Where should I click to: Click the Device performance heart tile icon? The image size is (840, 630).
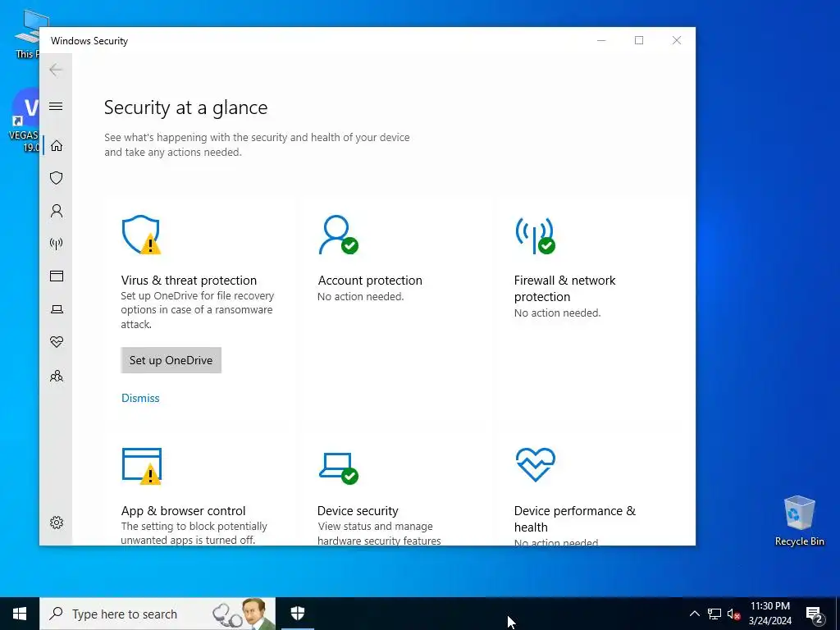click(535, 464)
